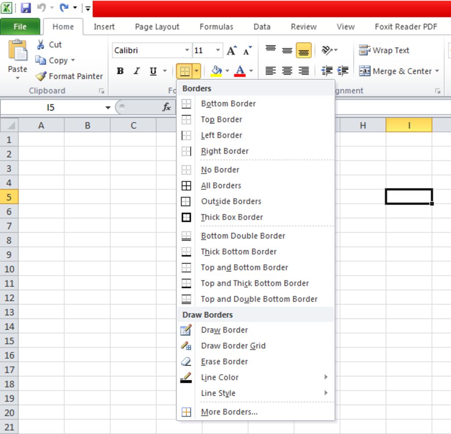
Task: Click the Customize Quick Access Toolbar arrow
Action: pos(88,8)
